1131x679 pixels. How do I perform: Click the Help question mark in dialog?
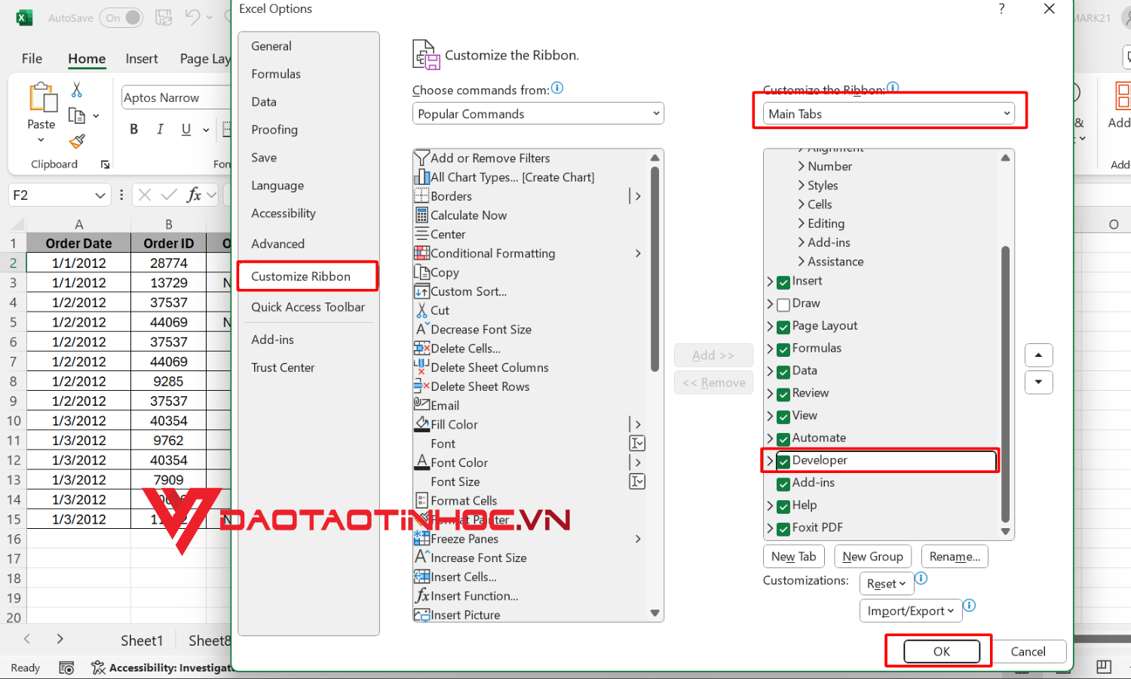[1001, 9]
